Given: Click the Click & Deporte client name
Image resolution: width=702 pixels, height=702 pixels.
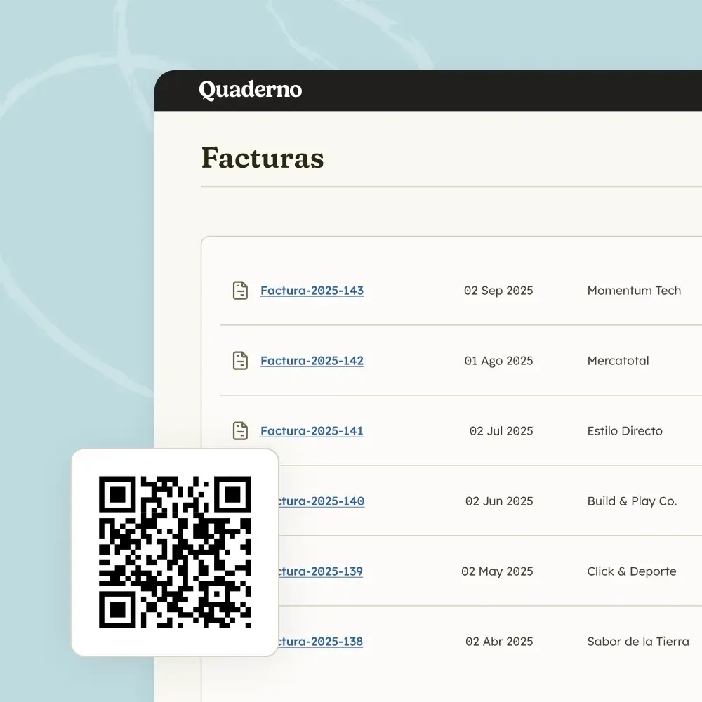Looking at the screenshot, I should pyautogui.click(x=631, y=571).
